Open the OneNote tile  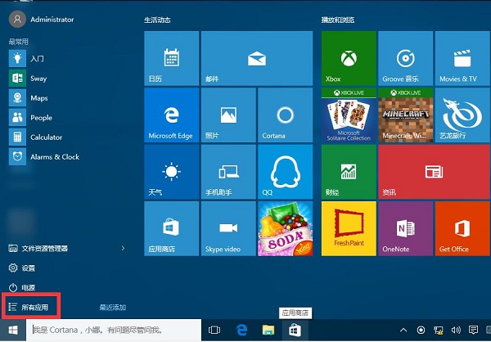(406, 228)
